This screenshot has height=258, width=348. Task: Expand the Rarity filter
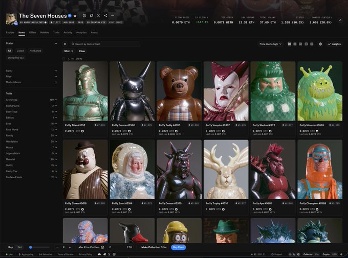31,71
